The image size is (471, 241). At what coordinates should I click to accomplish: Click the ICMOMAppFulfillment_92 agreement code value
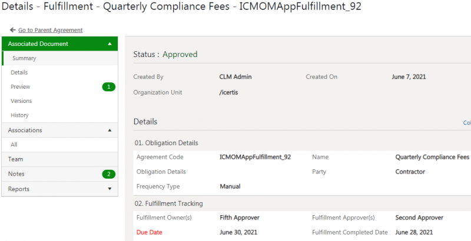[255, 157]
